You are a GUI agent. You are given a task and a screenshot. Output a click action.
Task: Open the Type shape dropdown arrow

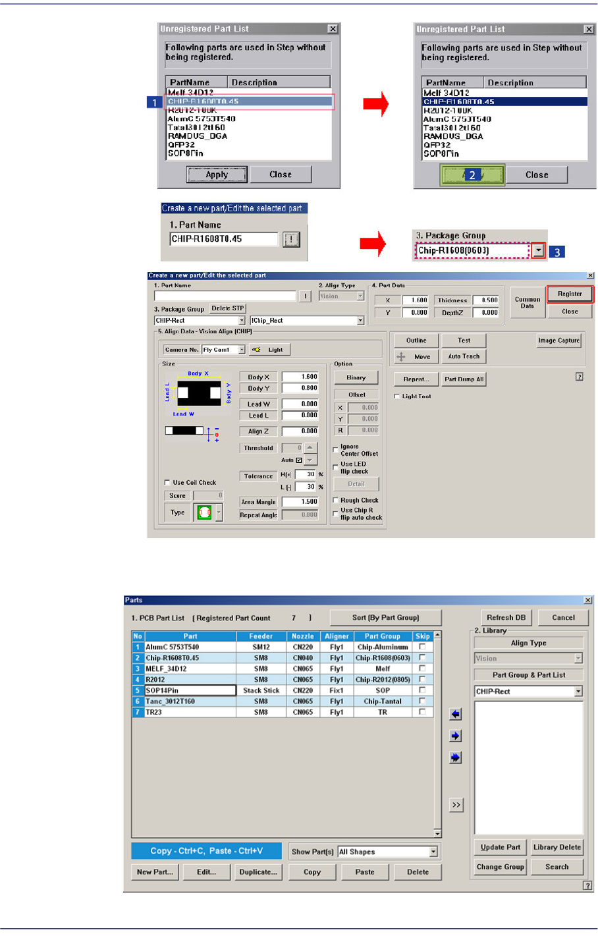219,512
